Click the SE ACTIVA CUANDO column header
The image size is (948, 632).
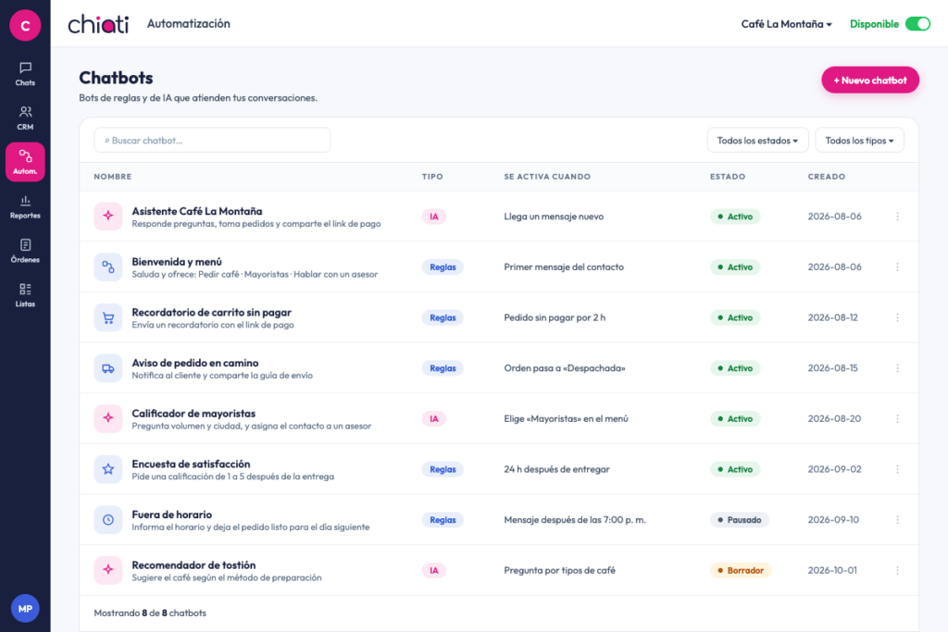click(547, 177)
